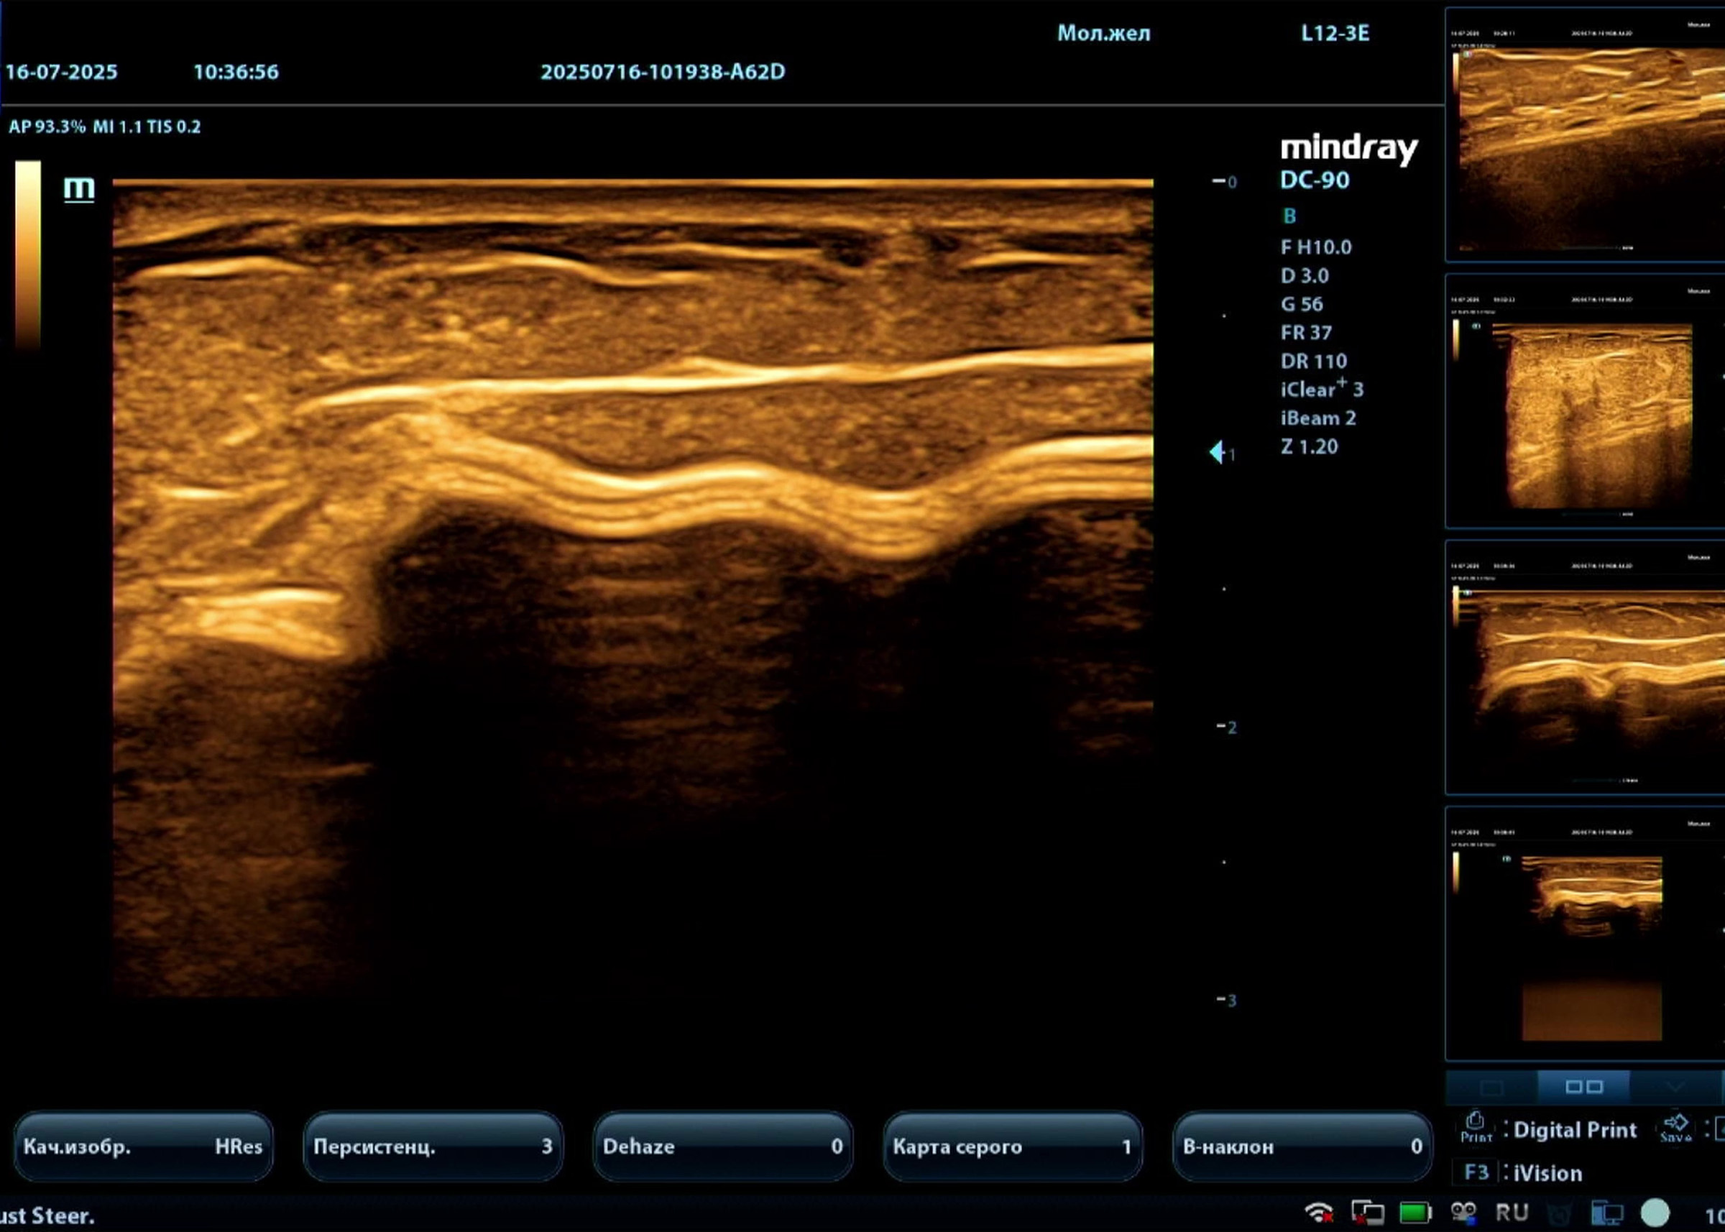Image resolution: width=1725 pixels, height=1232 pixels.
Task: Click the В-наклон B-steer control
Action: 1302,1146
